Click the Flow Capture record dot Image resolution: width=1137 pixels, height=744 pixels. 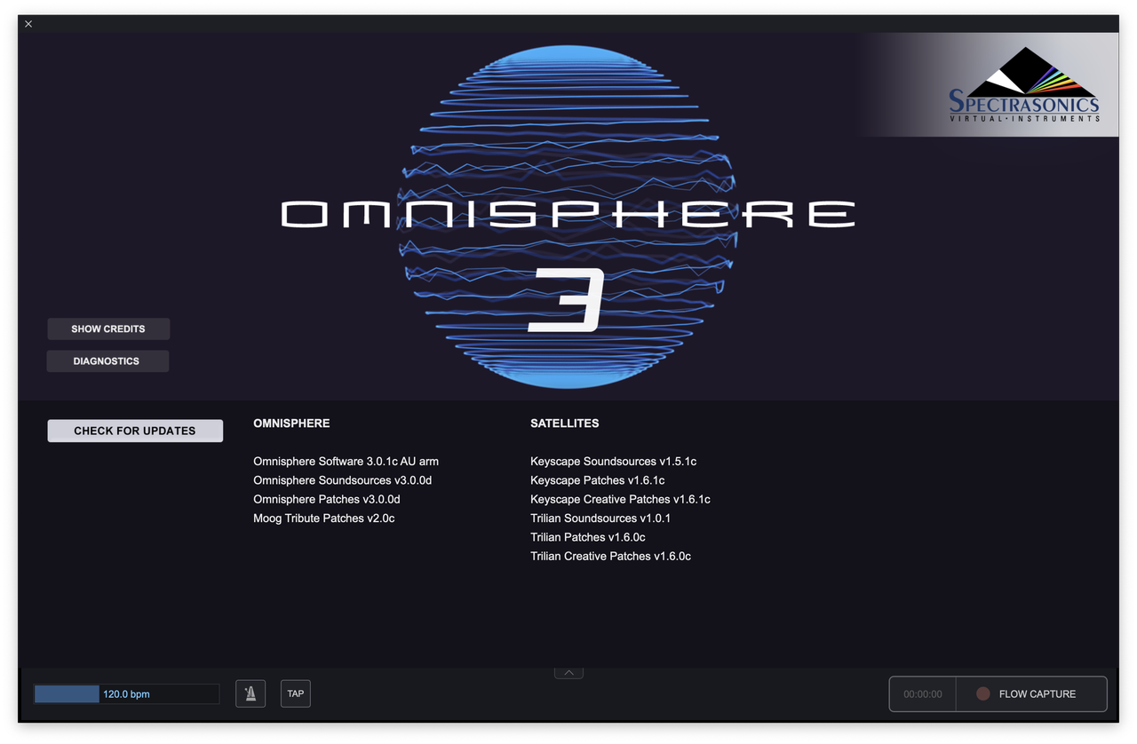982,694
